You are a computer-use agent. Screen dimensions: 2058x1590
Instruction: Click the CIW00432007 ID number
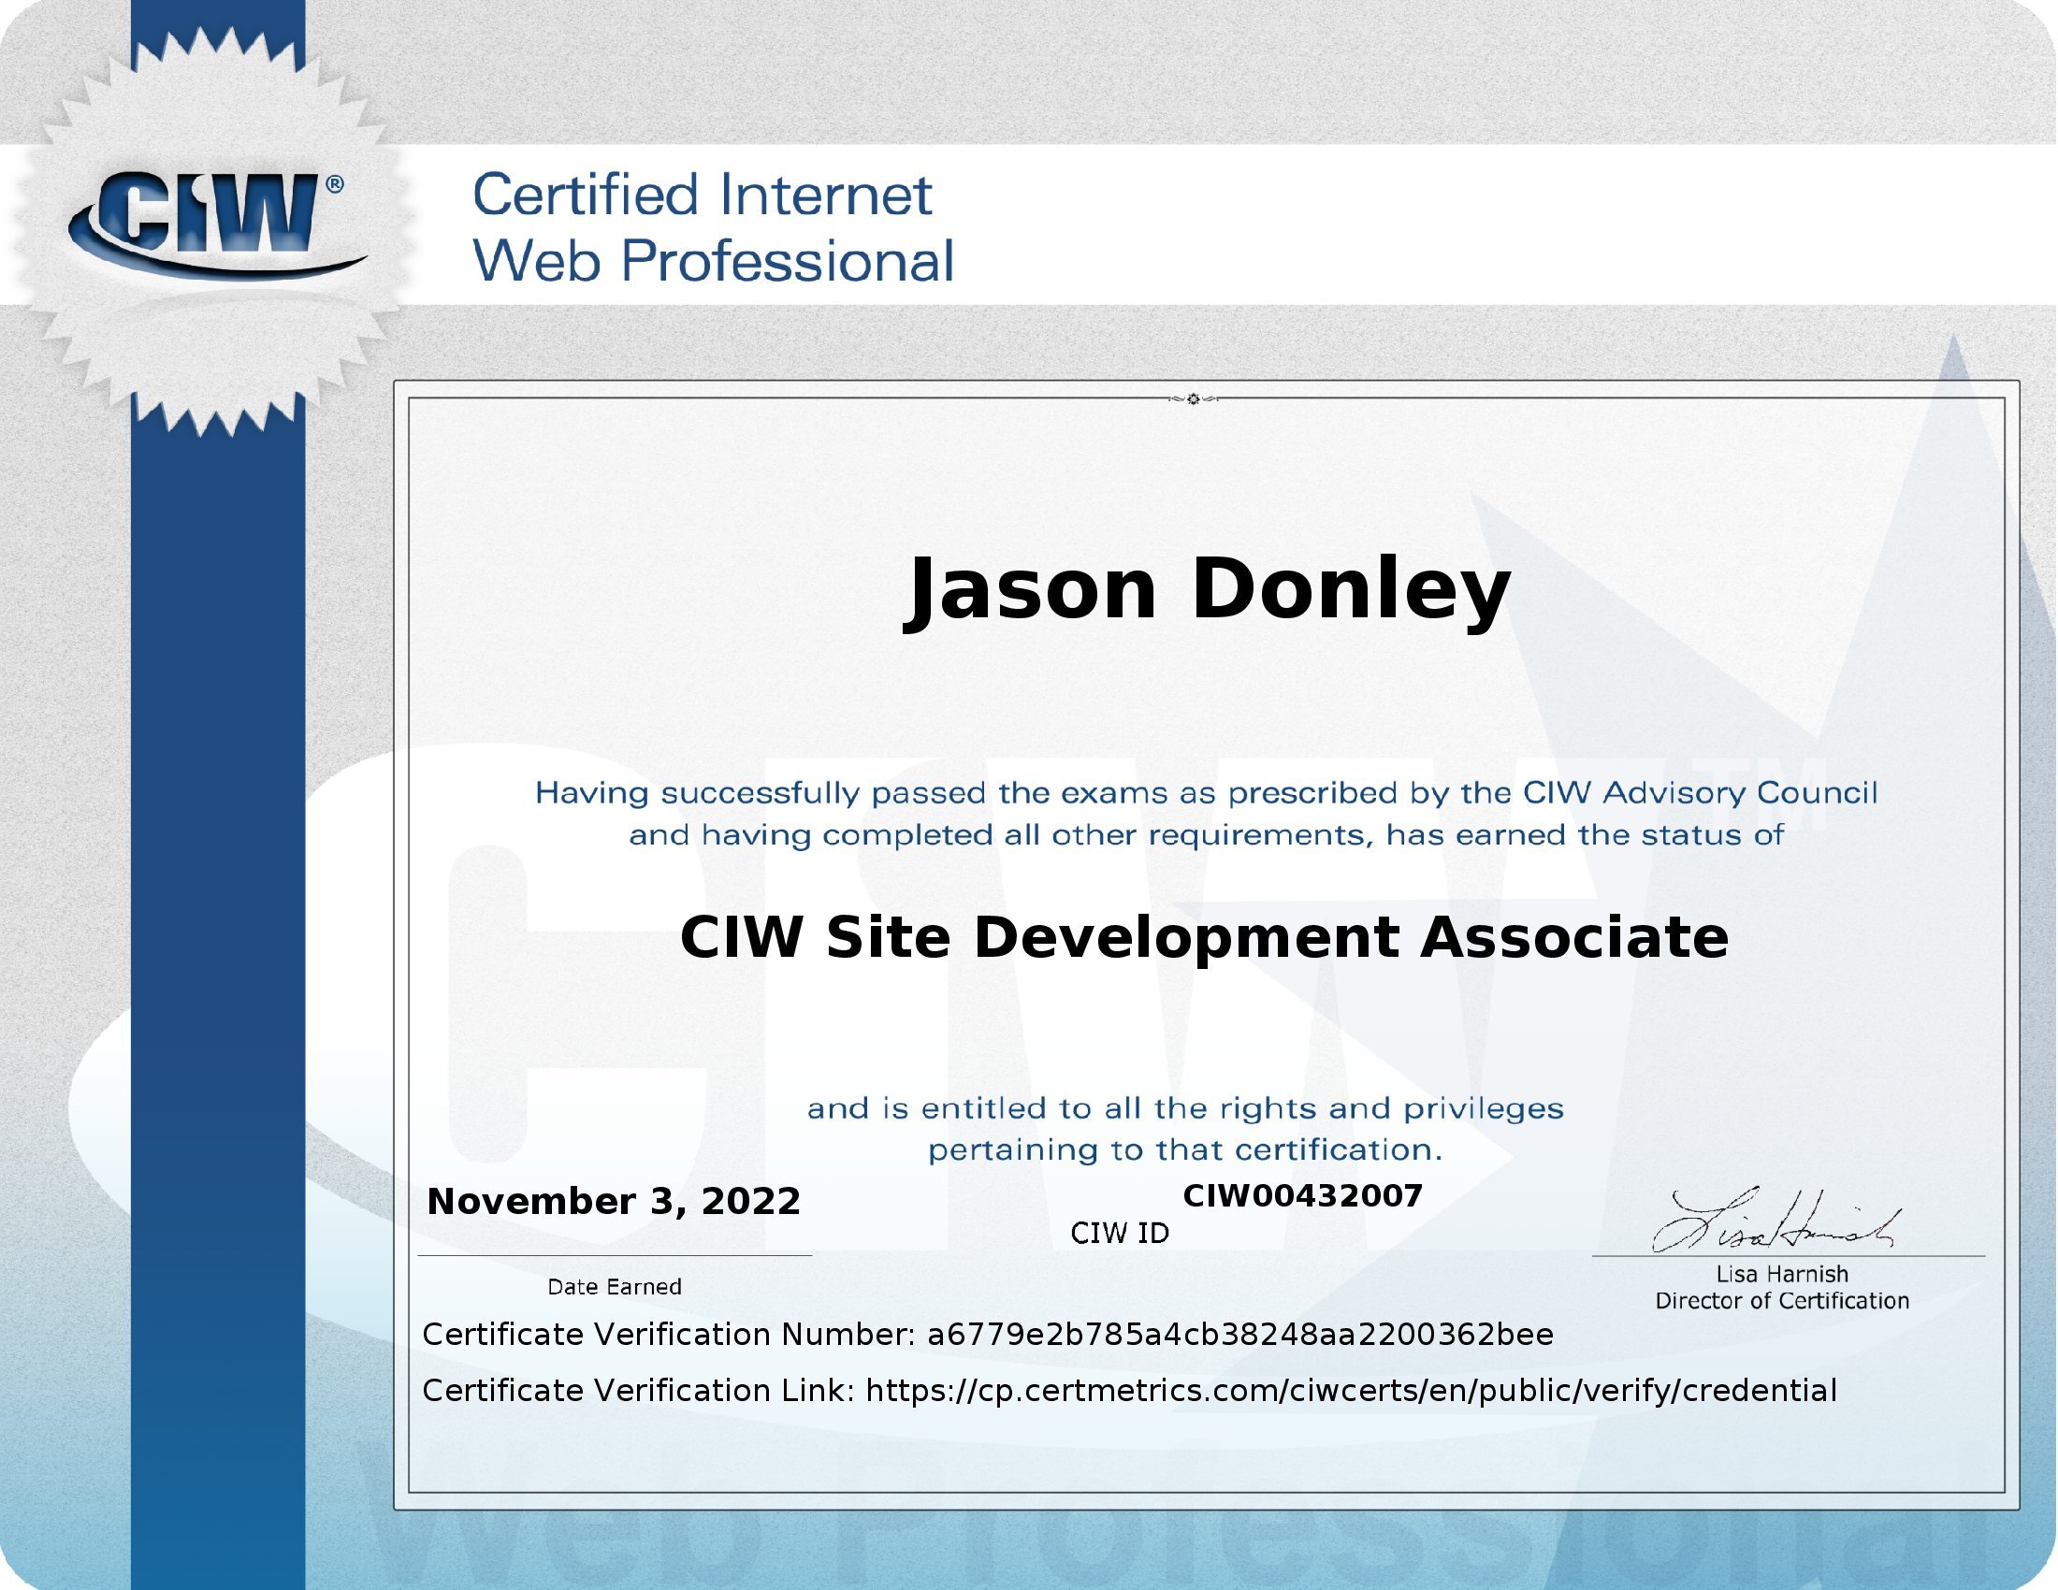click(x=1302, y=1196)
